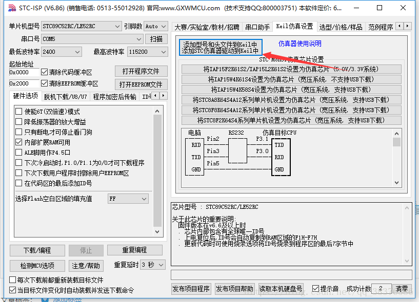Image resolution: width=419 pixels, height=302 pixels.
Task: Click the 0x2000 EEPROM address field
Action: [24, 83]
